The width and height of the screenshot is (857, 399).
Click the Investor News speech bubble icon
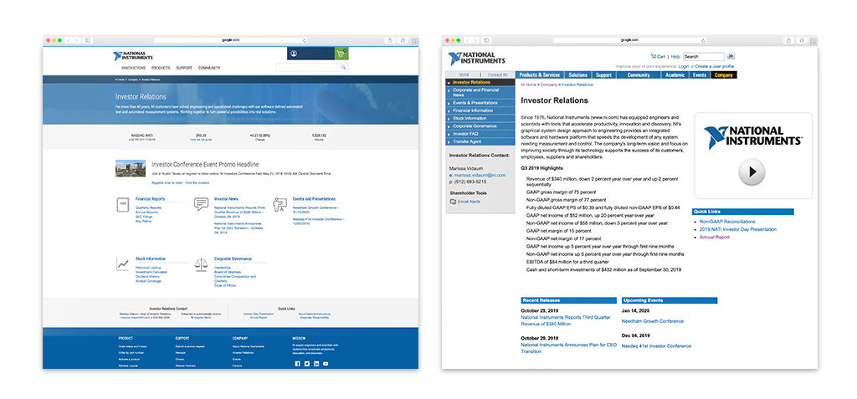[201, 204]
